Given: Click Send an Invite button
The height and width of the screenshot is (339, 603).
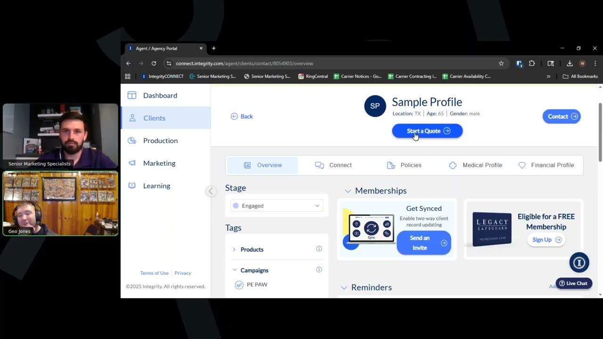Looking at the screenshot, I should pos(424,243).
